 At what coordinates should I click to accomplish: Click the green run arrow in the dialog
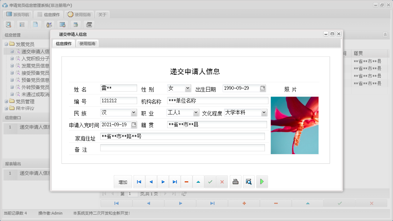point(262,182)
